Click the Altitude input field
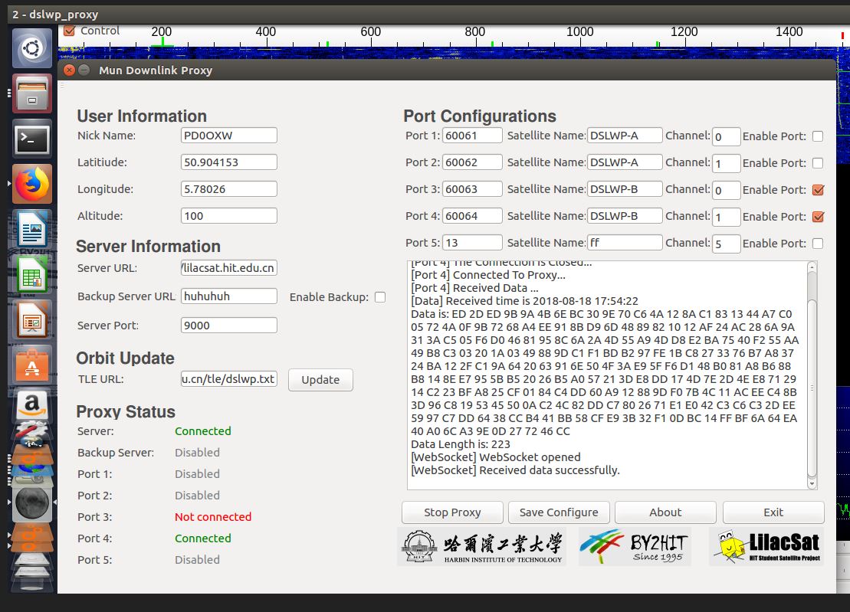 coord(228,215)
